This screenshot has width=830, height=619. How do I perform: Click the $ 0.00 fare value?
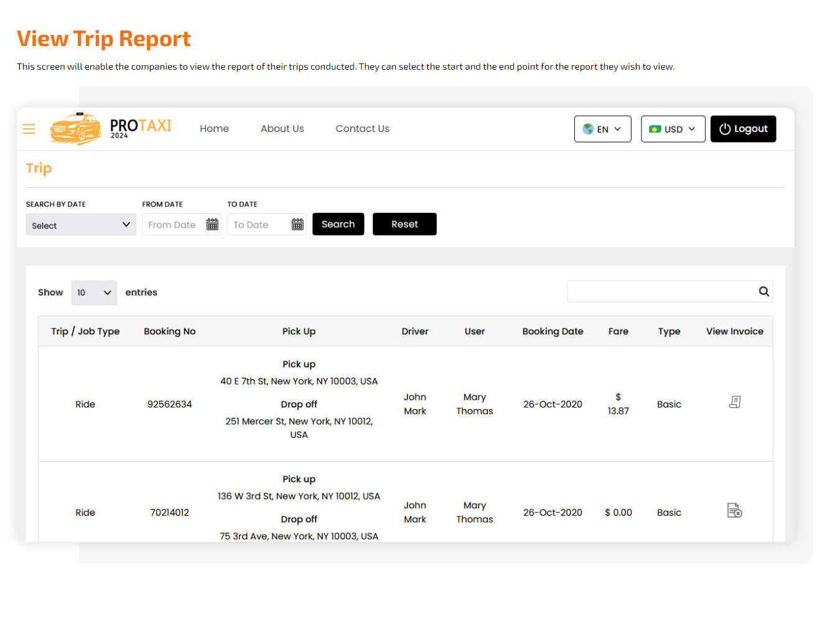coord(618,513)
